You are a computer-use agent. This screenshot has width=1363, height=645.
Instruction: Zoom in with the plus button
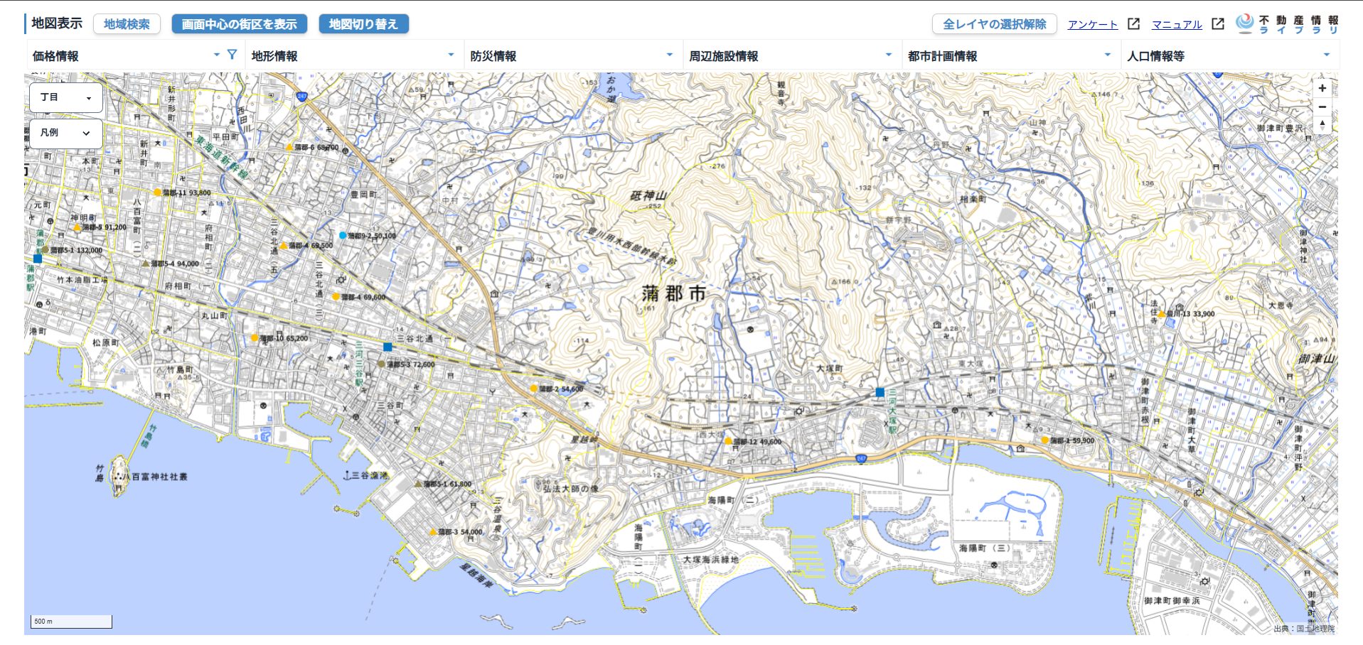pyautogui.click(x=1322, y=88)
